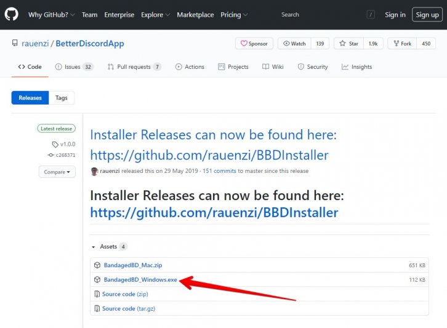Screen dimensions: 447x328
Task: Open the BBDInstaller URL in release body
Action: click(214, 212)
